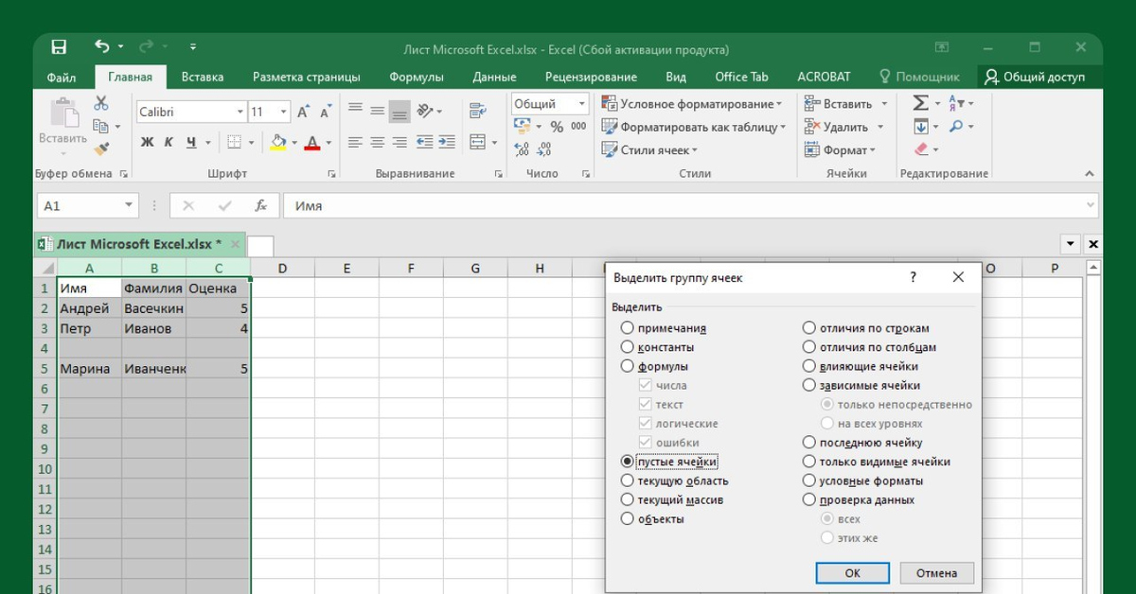Open the Calibri font name dropdown
Screen dimensions: 1136x594
240,112
